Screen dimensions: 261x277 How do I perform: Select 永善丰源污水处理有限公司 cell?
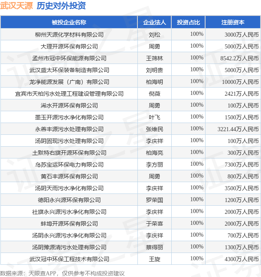coord(69,129)
